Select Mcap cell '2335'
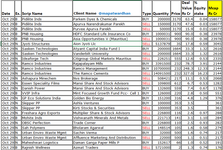The height and width of the screenshot is (150, 223). coord(215,59)
